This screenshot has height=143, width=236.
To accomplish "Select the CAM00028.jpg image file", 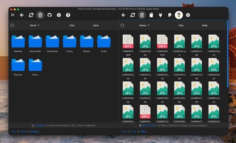I will coord(214,45).
